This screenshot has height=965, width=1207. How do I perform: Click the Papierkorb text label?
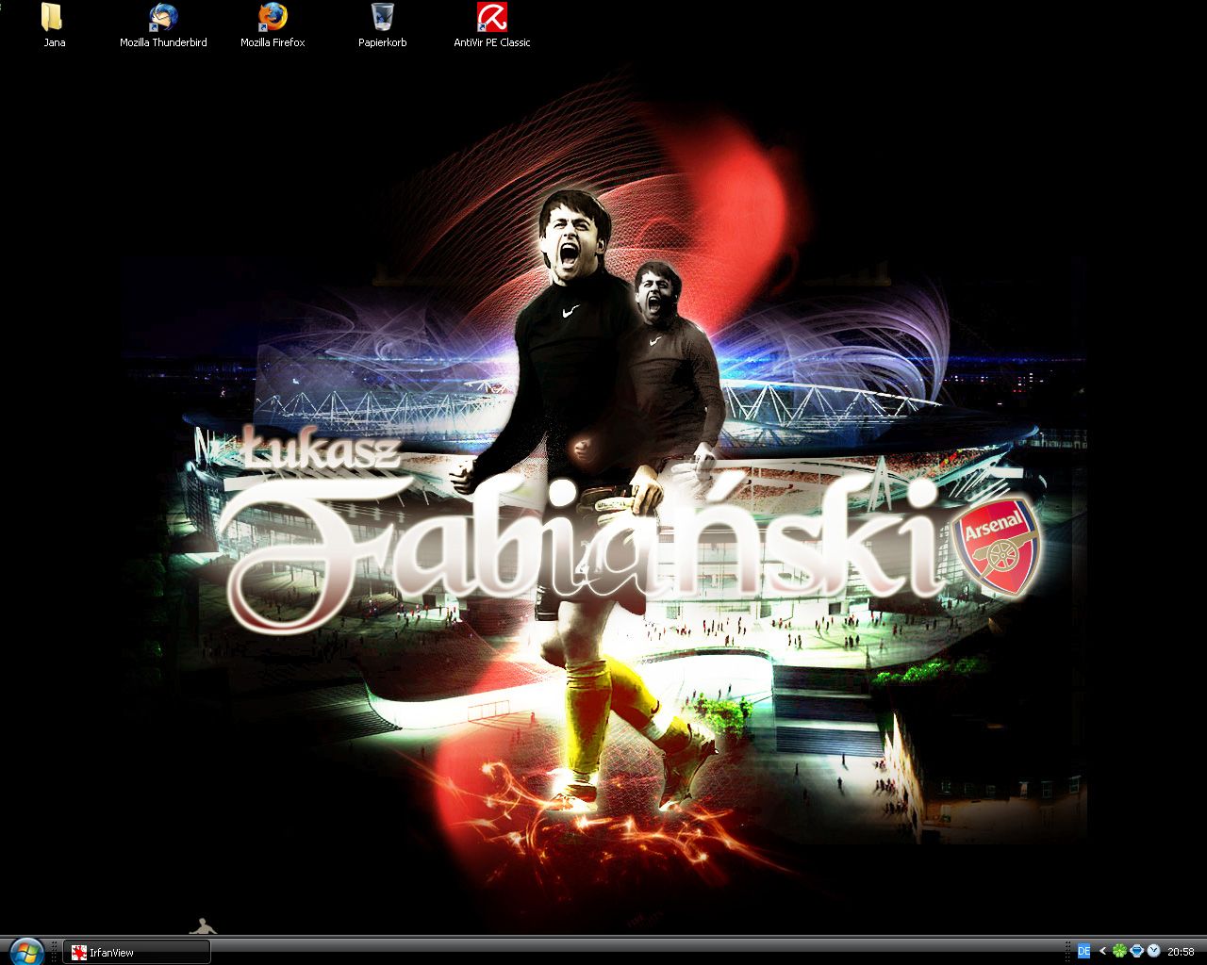pos(382,42)
